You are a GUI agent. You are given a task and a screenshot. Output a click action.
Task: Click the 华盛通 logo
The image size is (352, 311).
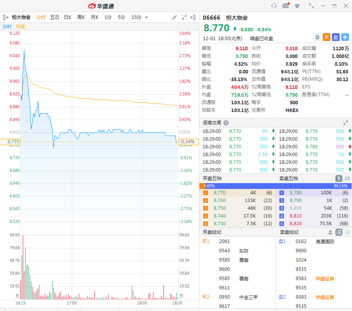coord(101,6)
